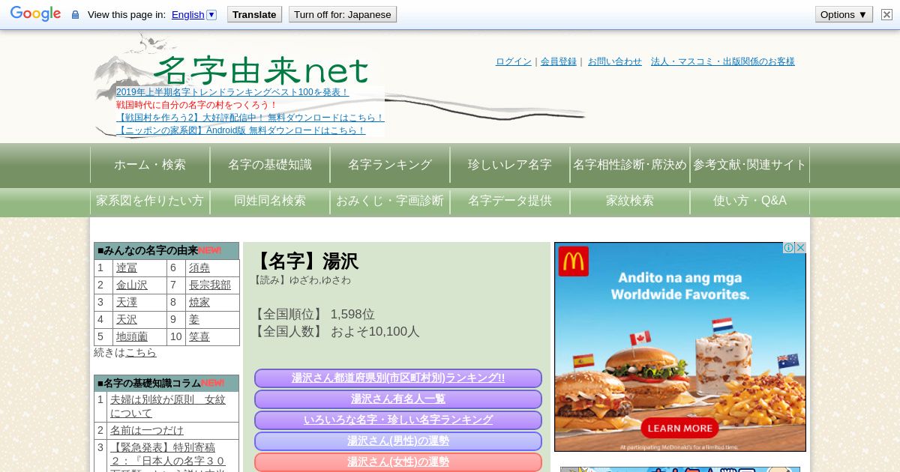Open 家紋検索 submenu item
The width and height of the screenshot is (900, 472).
point(630,201)
